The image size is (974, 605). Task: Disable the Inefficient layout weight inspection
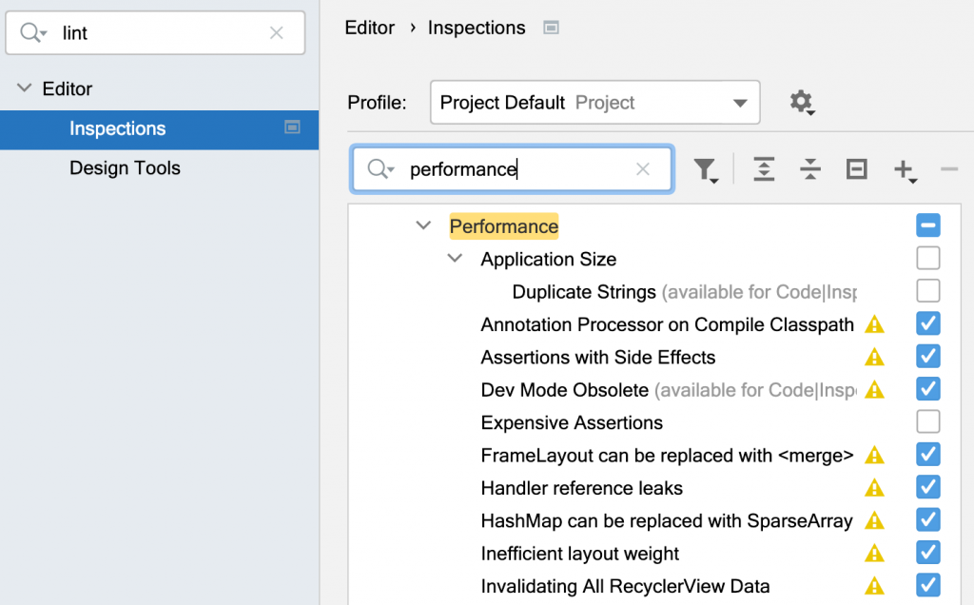[928, 553]
